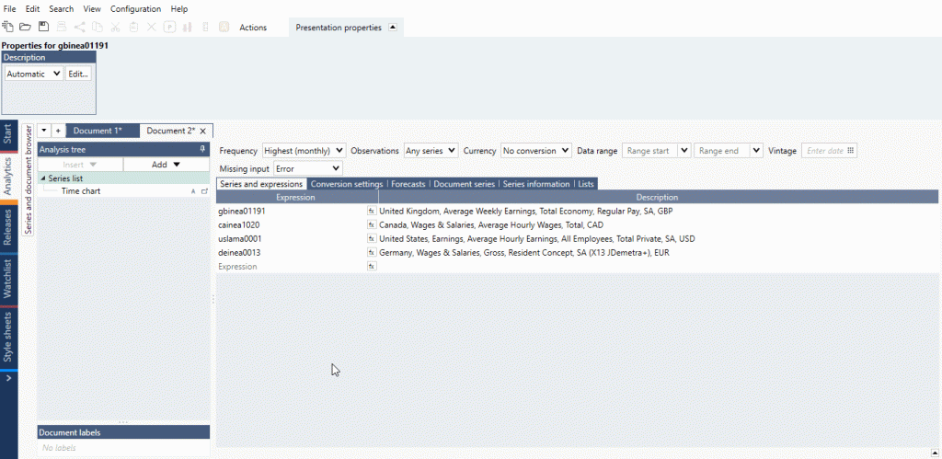Click the Add button in Analysis tree
This screenshot has width=942, height=459.
pos(166,165)
